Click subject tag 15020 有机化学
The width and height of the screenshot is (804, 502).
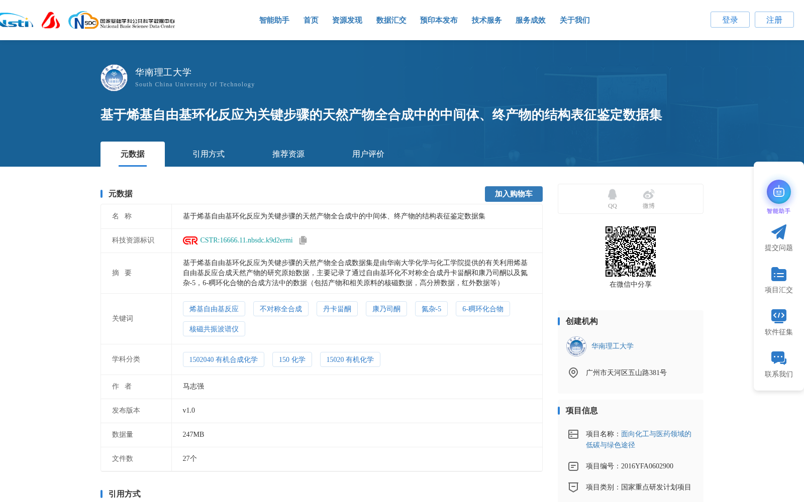click(350, 359)
